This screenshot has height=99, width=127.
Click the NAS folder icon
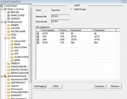(12, 51)
